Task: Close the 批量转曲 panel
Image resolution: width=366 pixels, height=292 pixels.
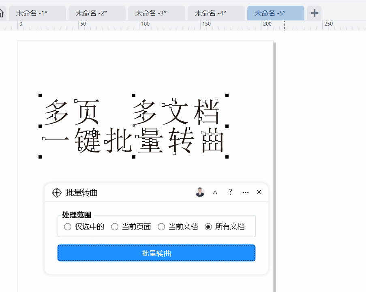Action: click(x=259, y=192)
